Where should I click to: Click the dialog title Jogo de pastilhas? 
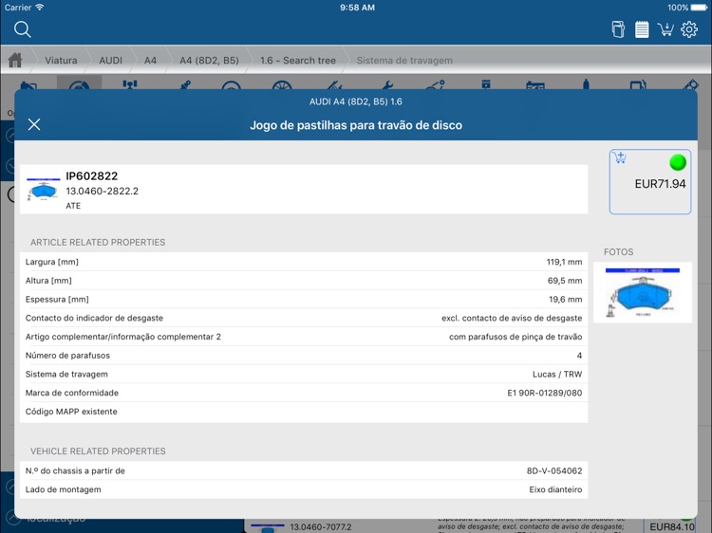(x=356, y=125)
